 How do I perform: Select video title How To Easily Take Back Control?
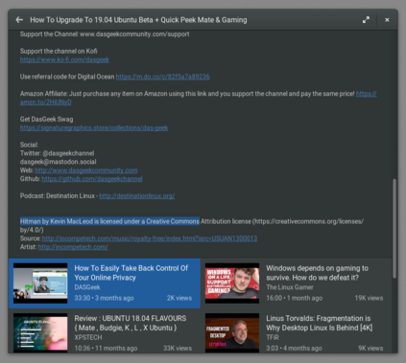[131, 273]
